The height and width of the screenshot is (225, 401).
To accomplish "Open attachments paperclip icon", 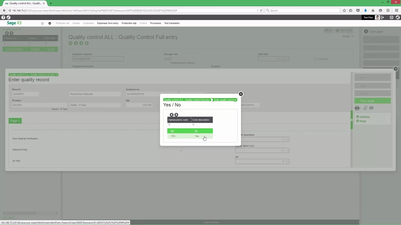I will click(x=365, y=108).
